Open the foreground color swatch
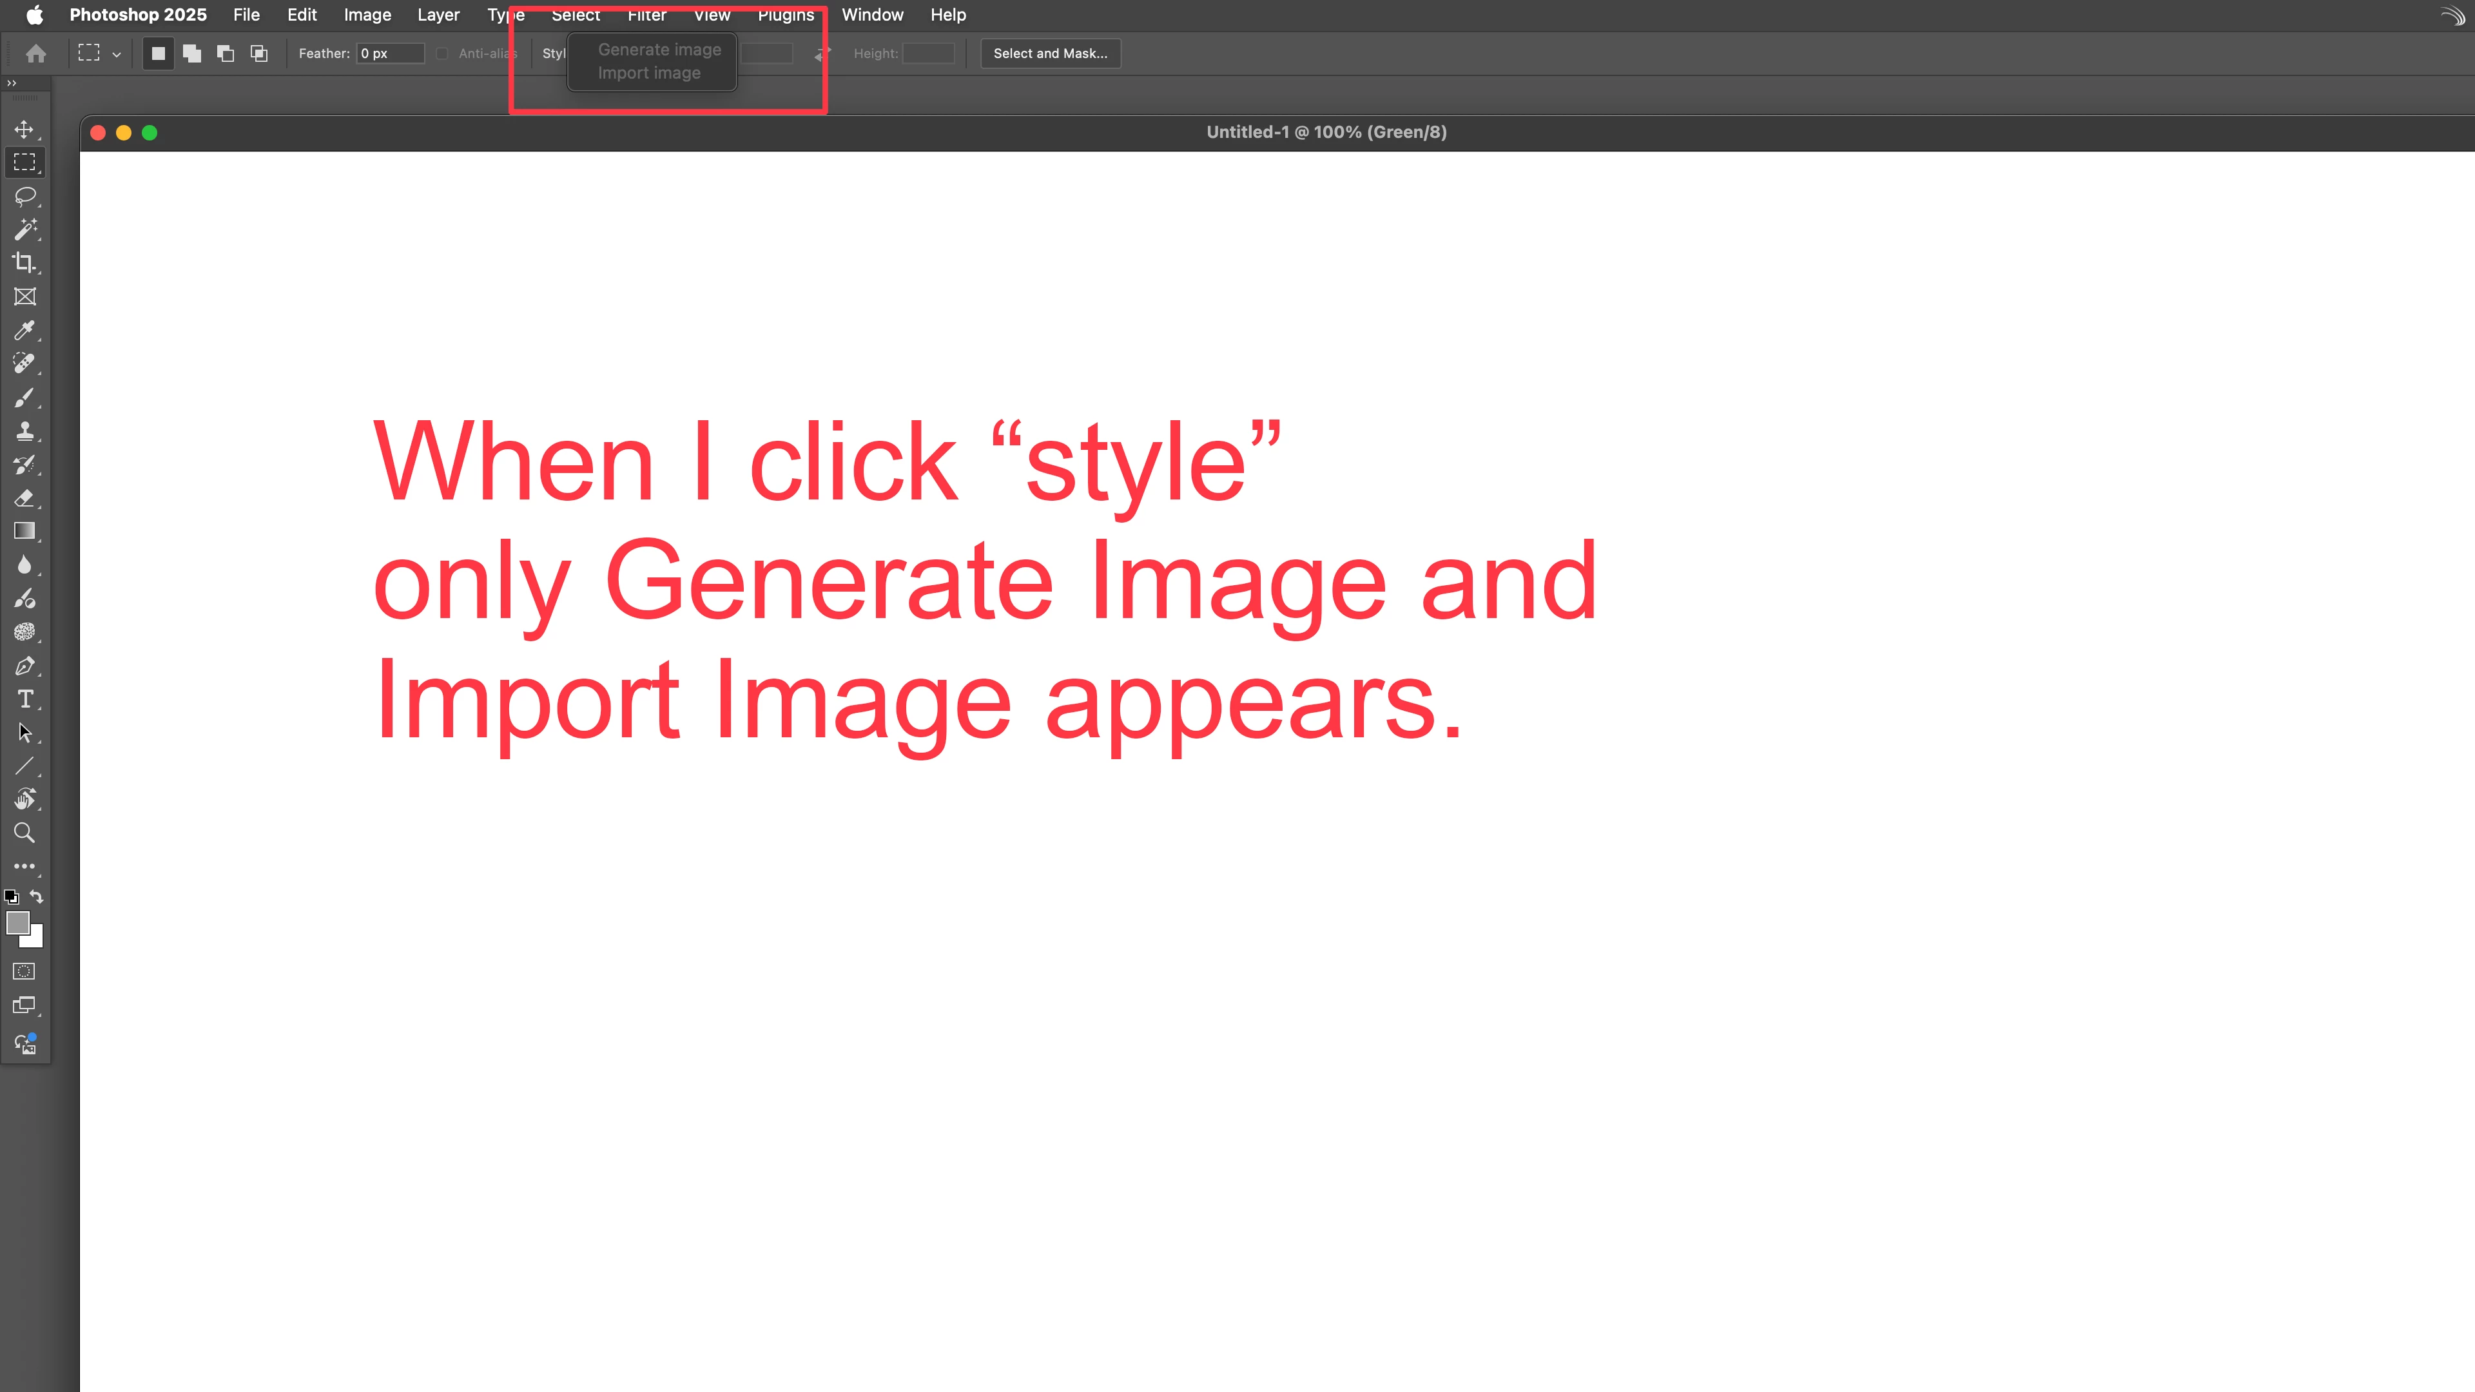 17,922
